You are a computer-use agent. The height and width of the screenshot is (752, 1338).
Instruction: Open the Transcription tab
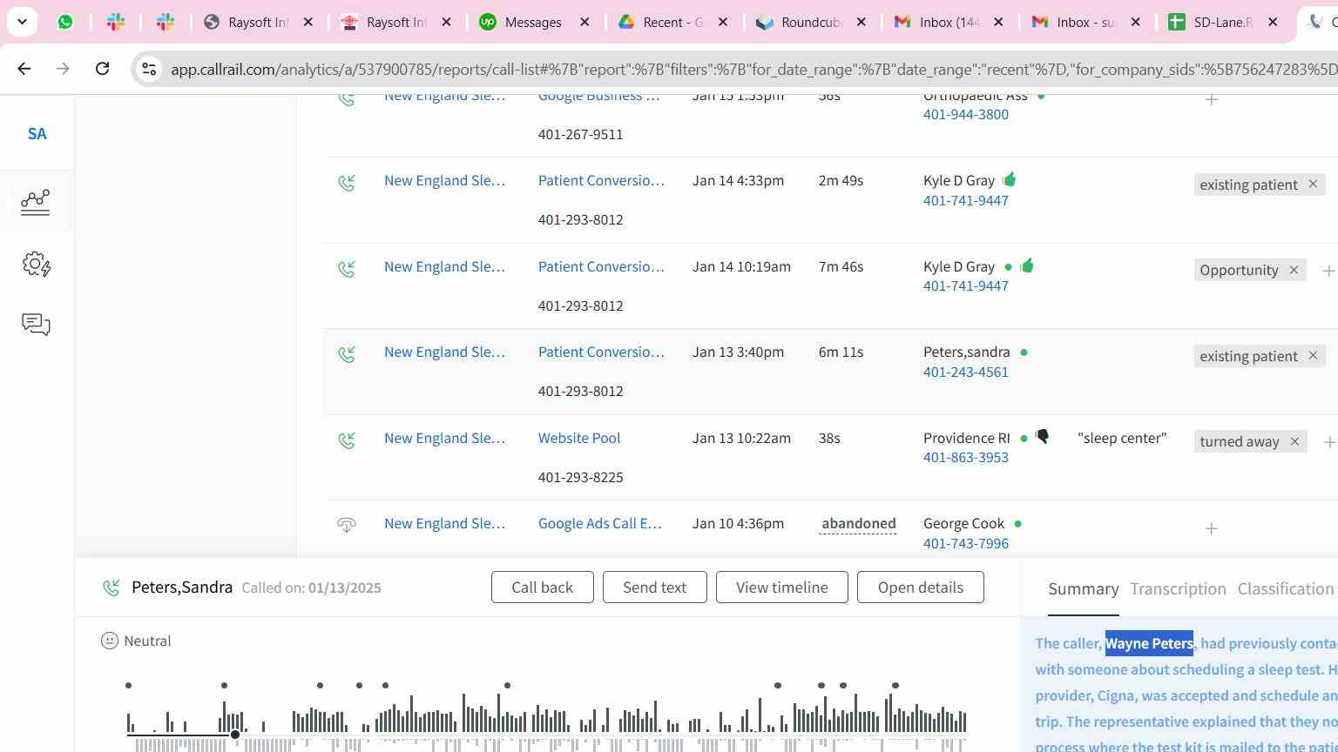pyautogui.click(x=1178, y=589)
